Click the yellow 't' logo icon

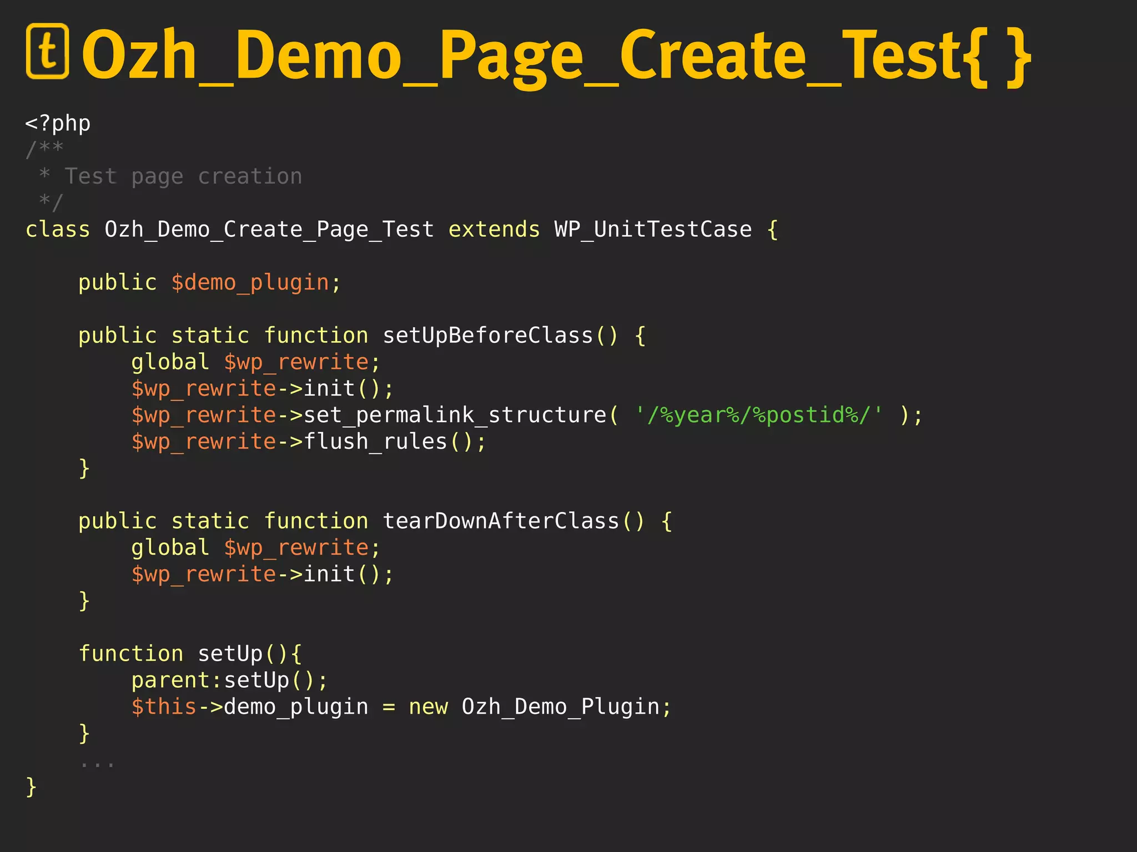click(x=48, y=51)
